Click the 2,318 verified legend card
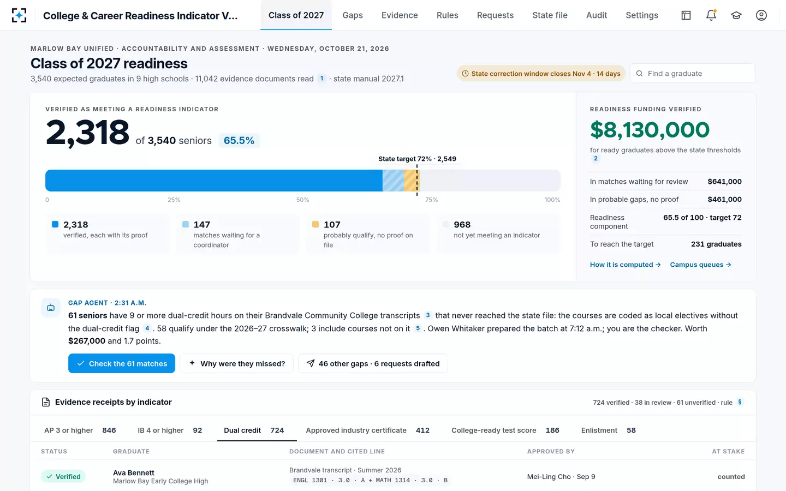786x491 pixels. (108, 234)
